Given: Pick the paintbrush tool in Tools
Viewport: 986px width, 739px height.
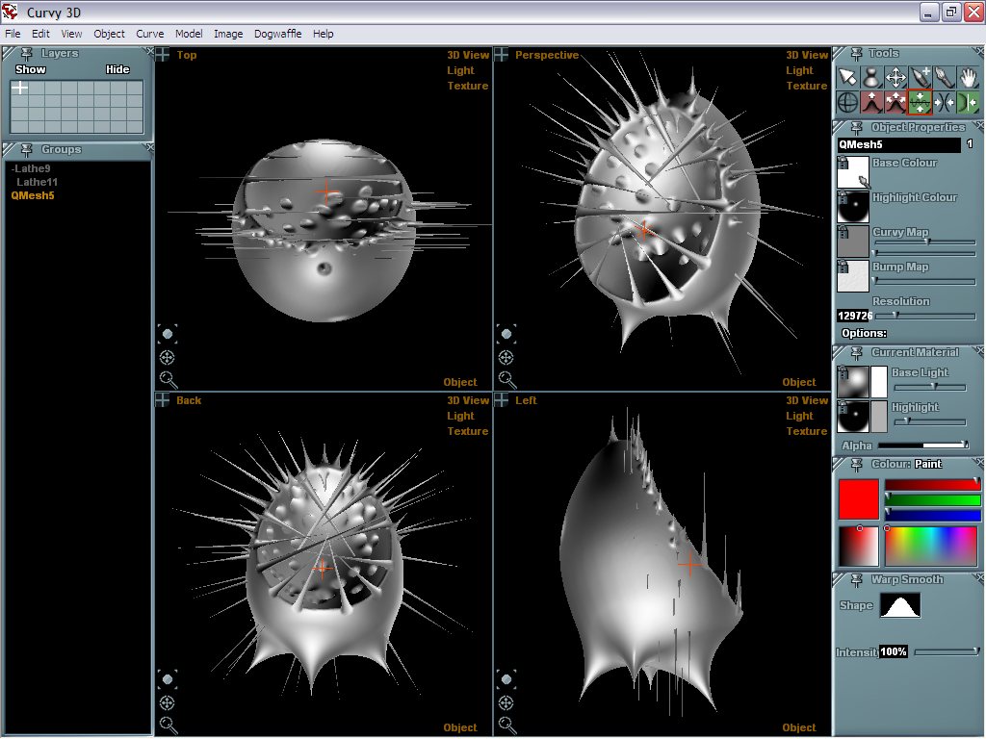Looking at the screenshot, I should pyautogui.click(x=945, y=77).
